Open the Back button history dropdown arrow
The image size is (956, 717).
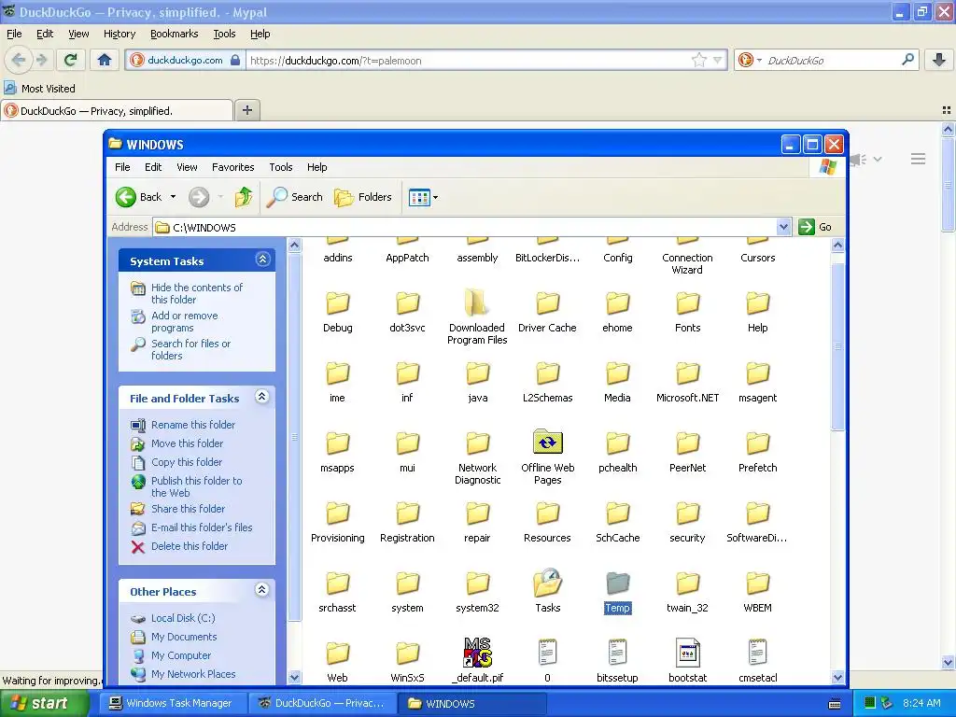click(173, 197)
